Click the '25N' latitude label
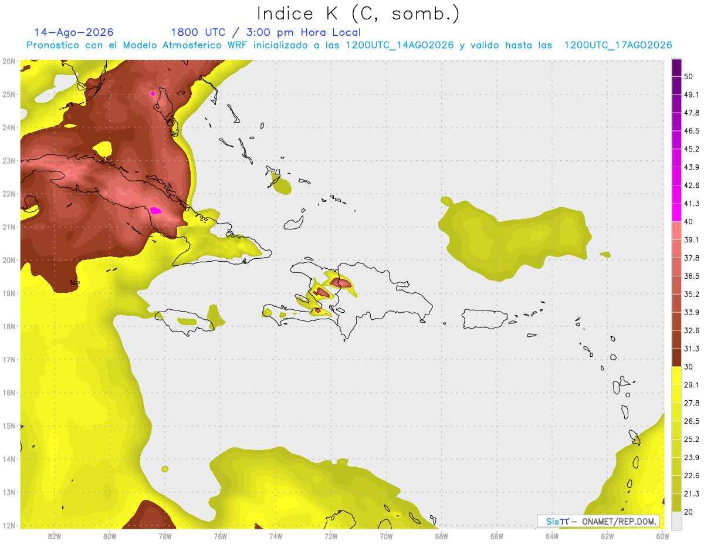704x544 pixels. 8,94
